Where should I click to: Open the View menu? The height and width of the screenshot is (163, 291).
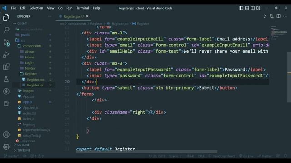(x=50, y=8)
